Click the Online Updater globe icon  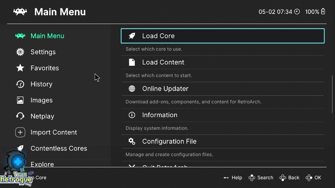132,89
